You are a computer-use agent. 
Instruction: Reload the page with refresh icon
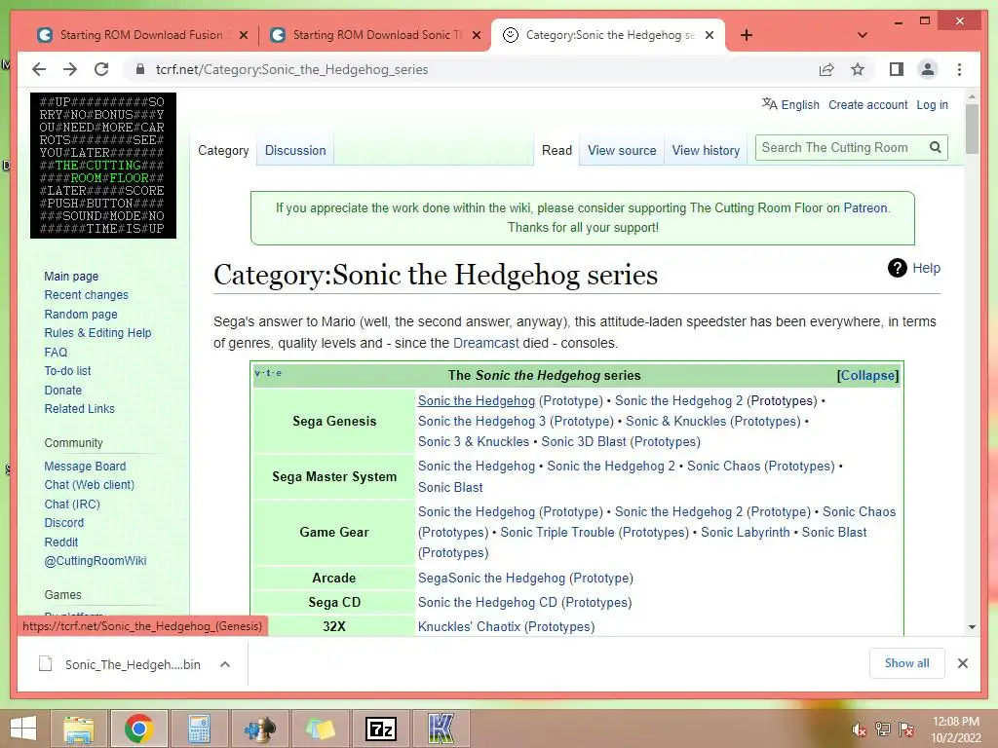101,69
